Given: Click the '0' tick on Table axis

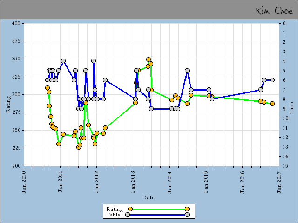Looking at the screenshot, I should [284, 23].
